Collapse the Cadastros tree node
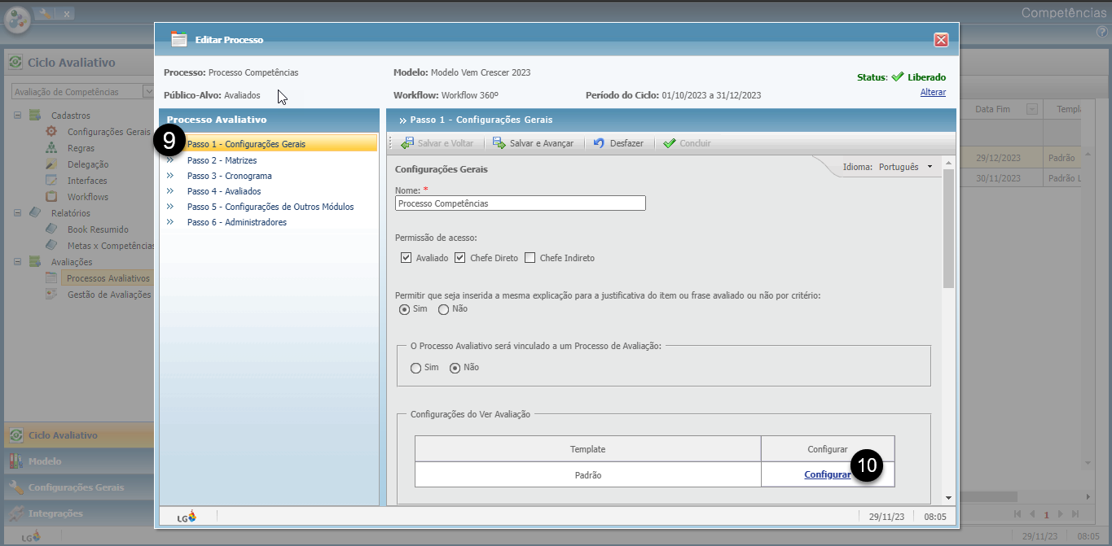This screenshot has height=546, width=1112. 17,116
